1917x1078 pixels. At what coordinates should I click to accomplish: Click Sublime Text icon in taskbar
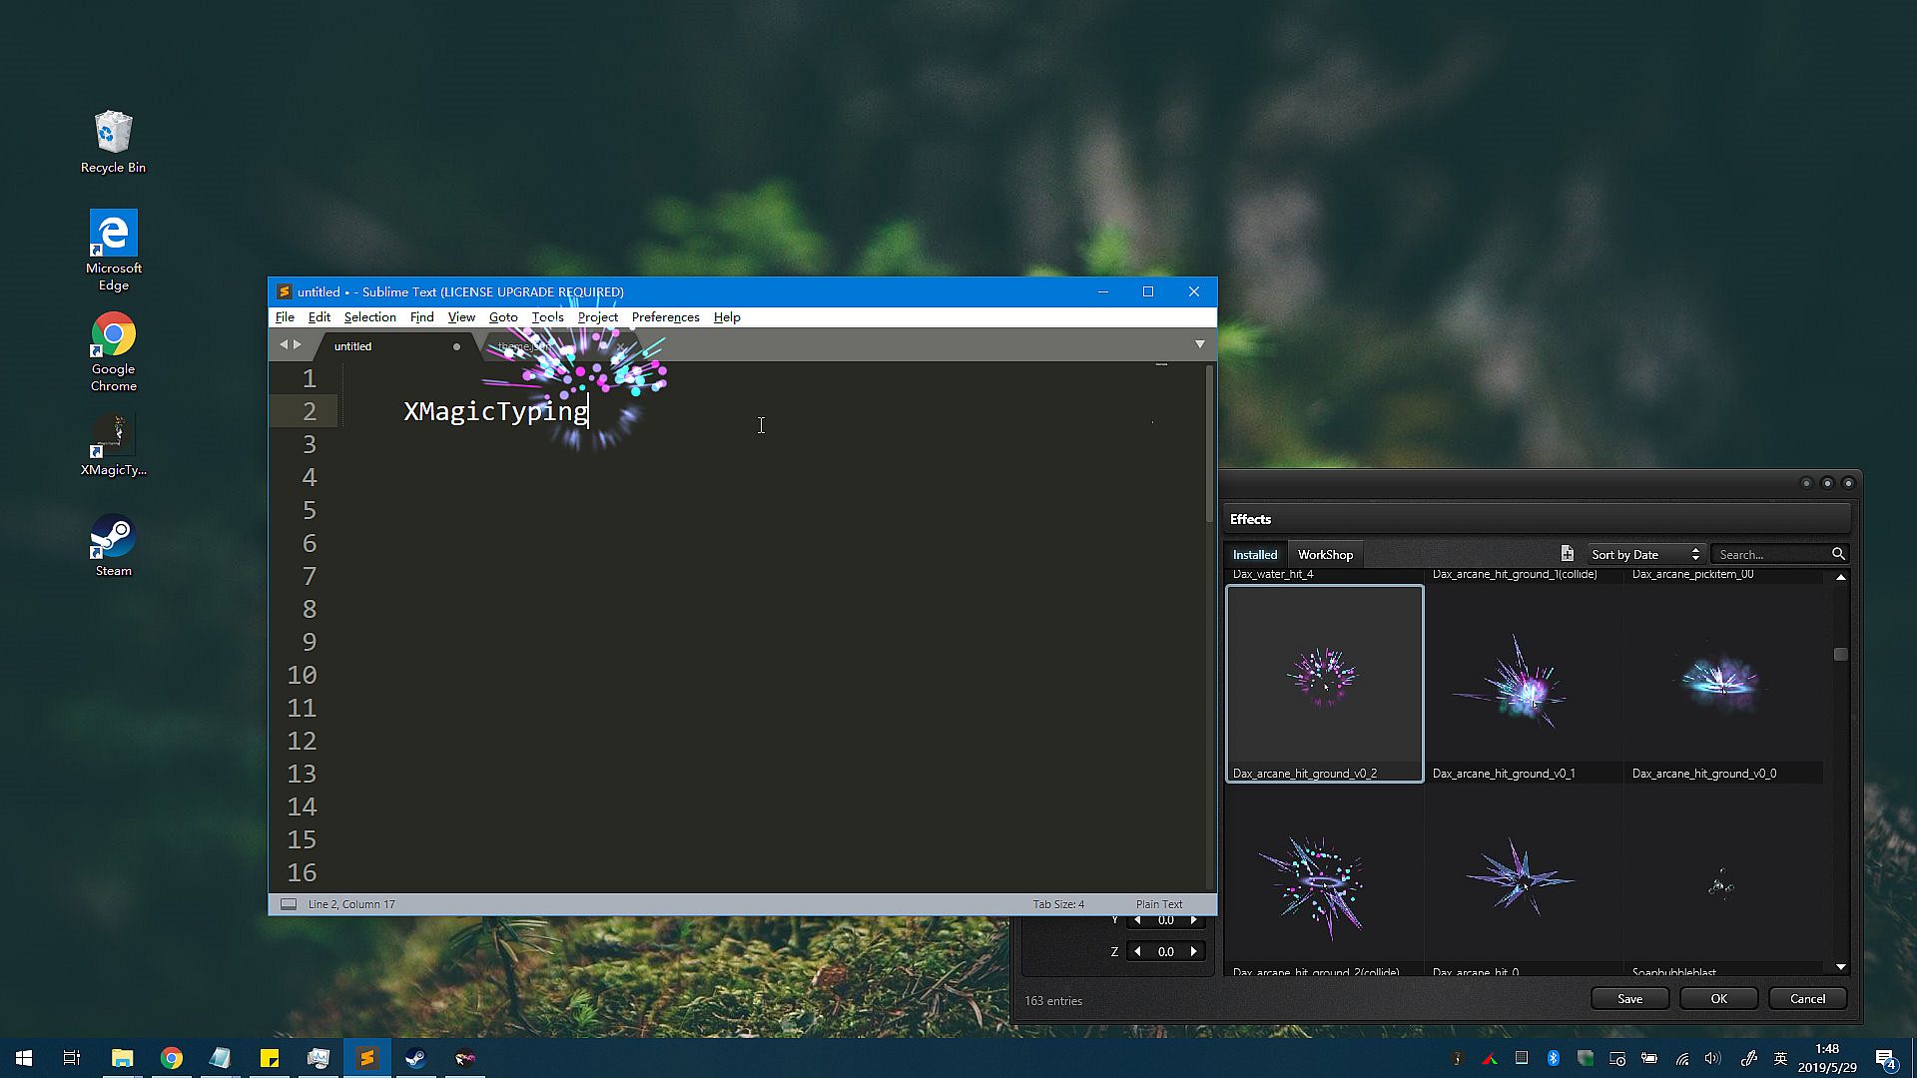(x=367, y=1058)
